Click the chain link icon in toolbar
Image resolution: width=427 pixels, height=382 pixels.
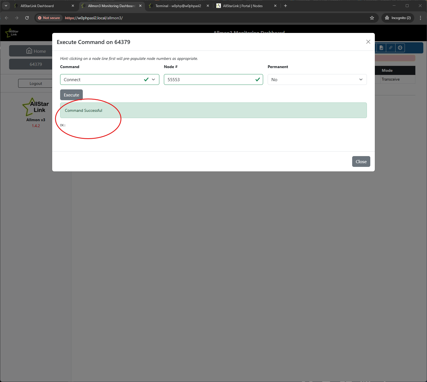391,48
